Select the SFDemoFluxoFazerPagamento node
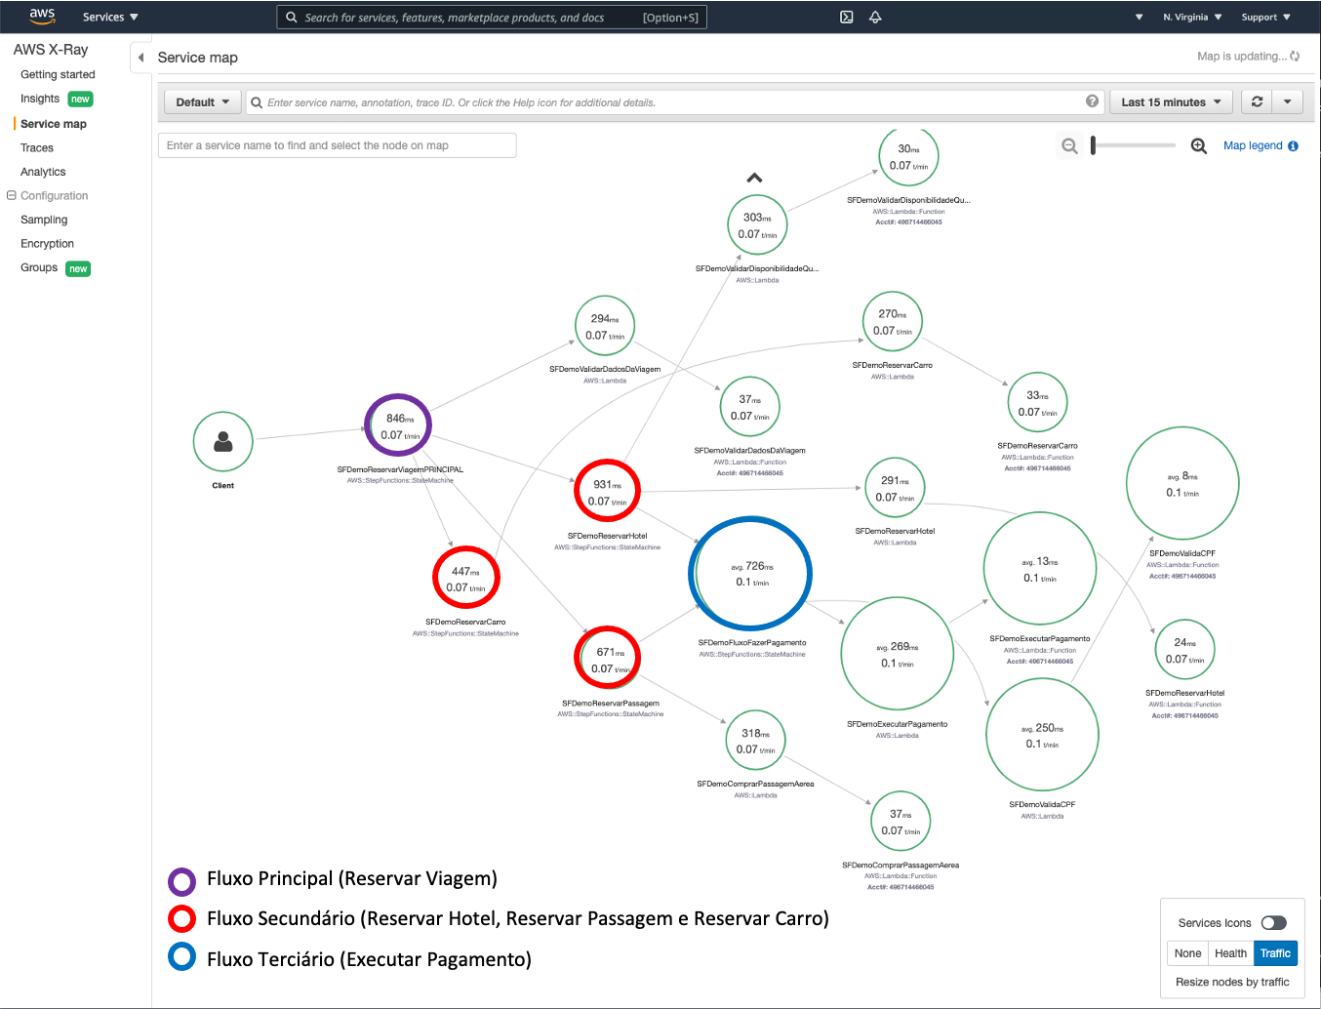The height and width of the screenshot is (1009, 1321). [x=750, y=574]
